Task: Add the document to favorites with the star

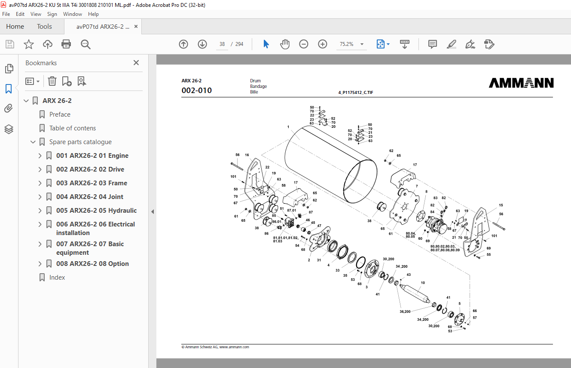Action: (x=28, y=44)
